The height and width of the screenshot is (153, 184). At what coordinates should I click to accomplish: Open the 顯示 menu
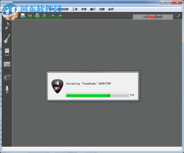coord(93,9)
